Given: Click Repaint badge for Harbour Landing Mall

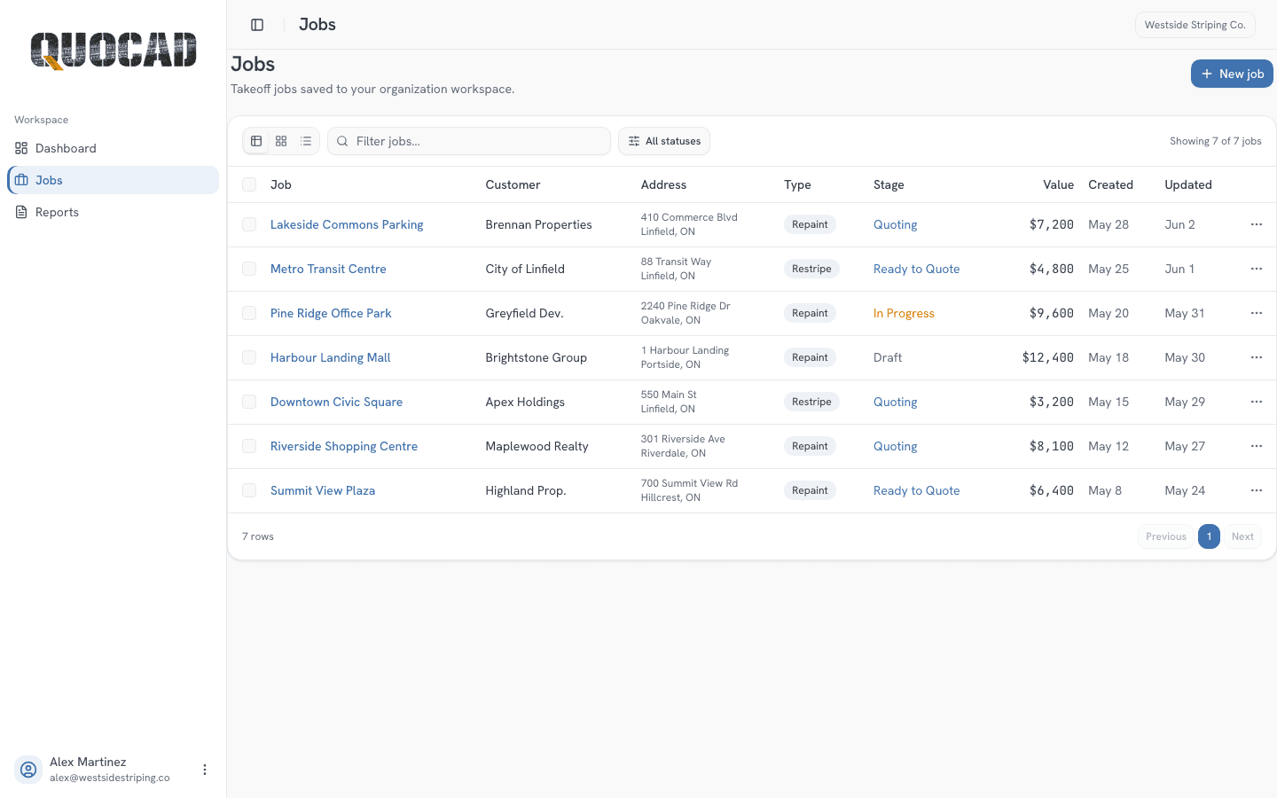Looking at the screenshot, I should point(810,357).
